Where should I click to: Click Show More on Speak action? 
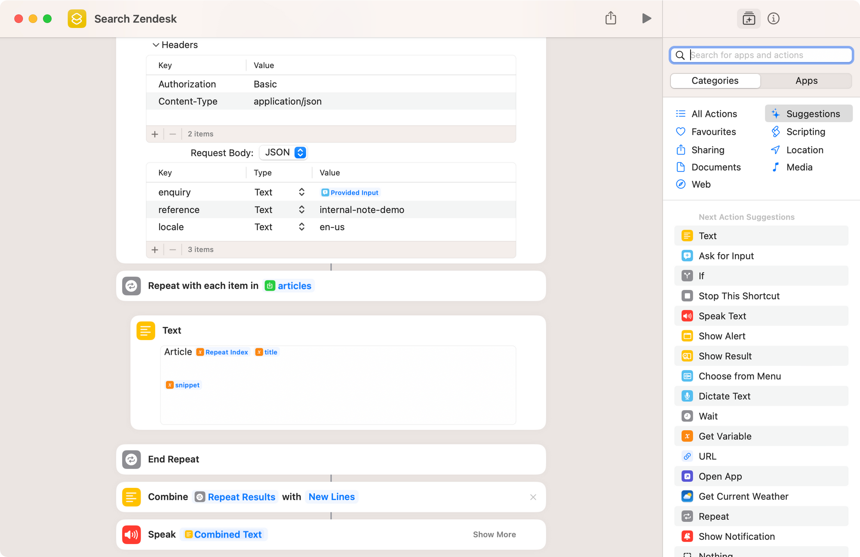click(x=494, y=534)
